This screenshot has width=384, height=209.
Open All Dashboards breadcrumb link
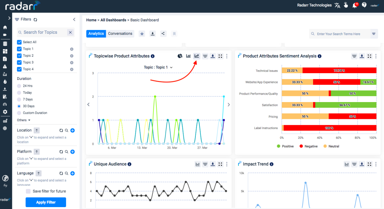tap(113, 20)
